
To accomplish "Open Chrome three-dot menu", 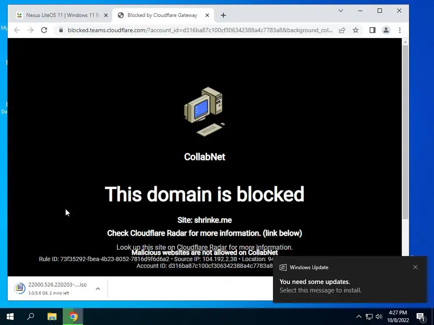I will click(x=400, y=30).
